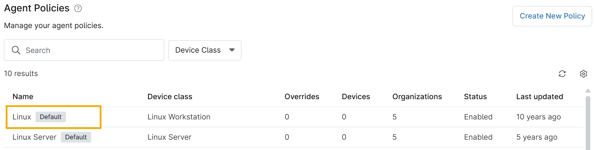
Task: Click the refresh results icon
Action: click(x=562, y=74)
